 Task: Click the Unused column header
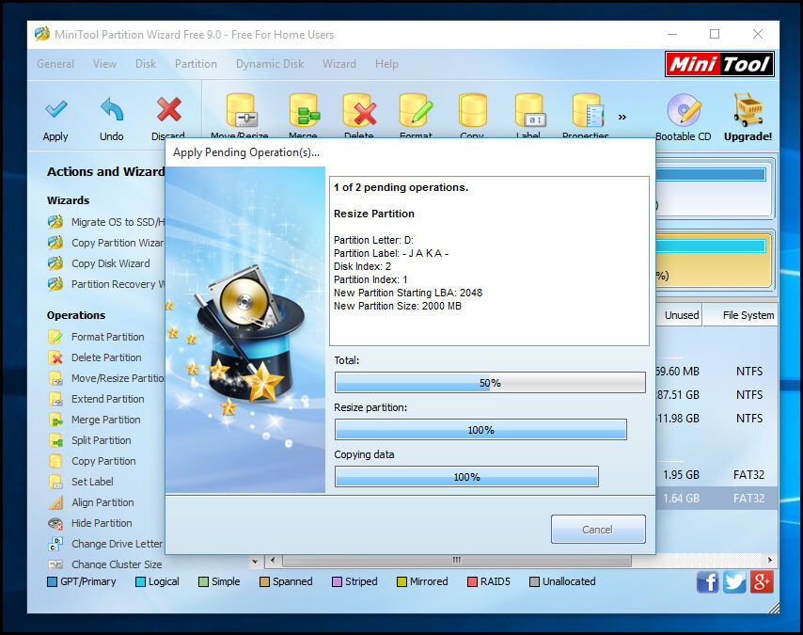click(x=679, y=315)
